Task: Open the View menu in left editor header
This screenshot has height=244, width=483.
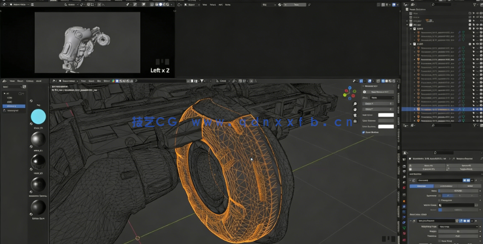Action: 12,81
